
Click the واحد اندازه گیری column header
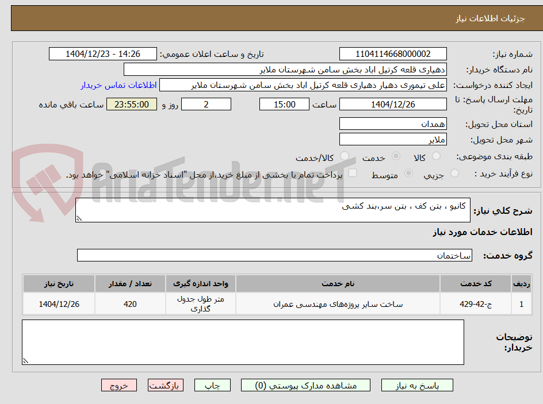coord(201,284)
